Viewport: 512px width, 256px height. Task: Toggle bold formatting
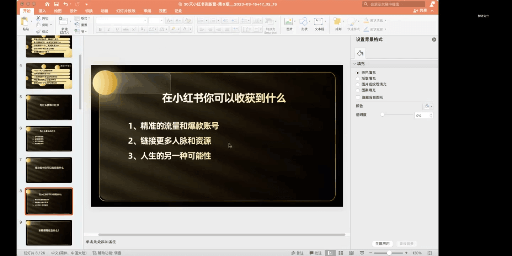[100, 29]
